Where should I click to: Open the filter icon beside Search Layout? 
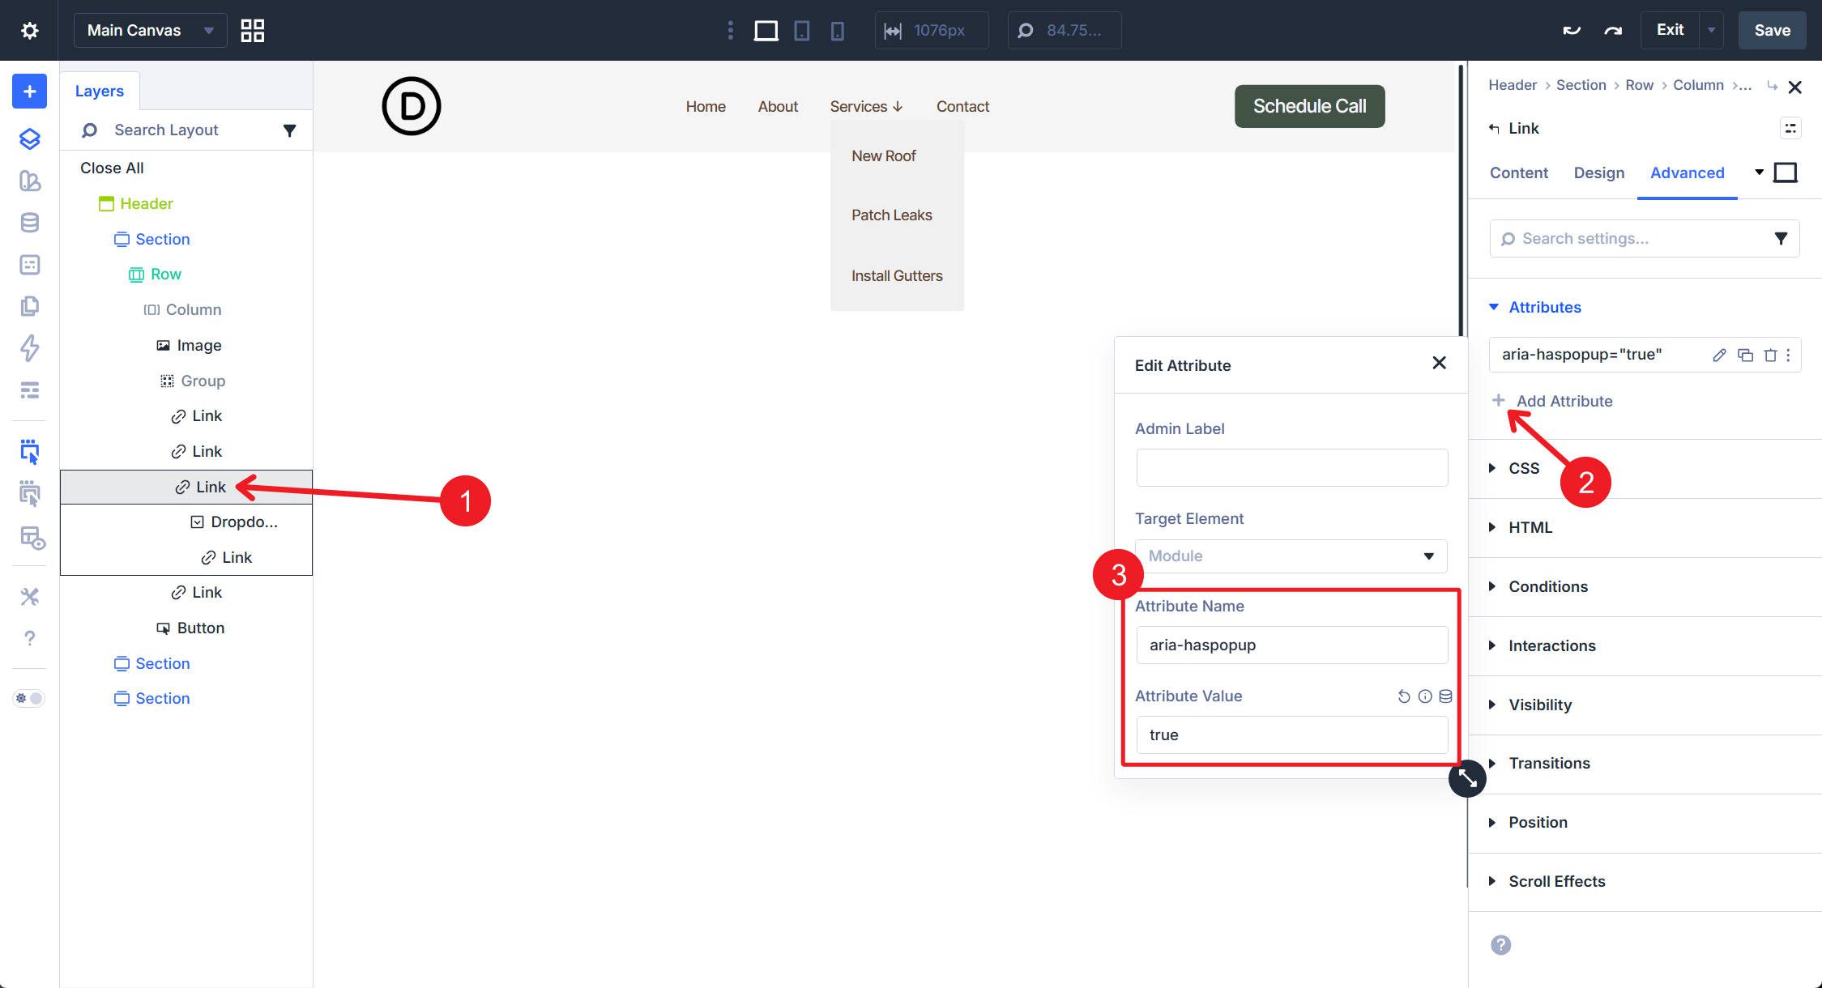(x=289, y=130)
